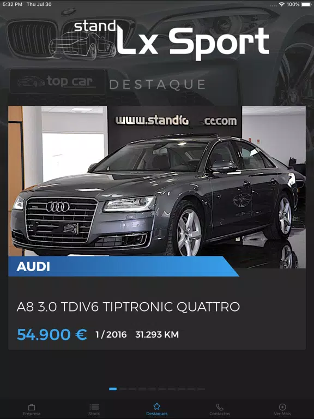Screen dimensions: 314x419
Task: Open the Contactos phone icon
Action: coord(220,407)
